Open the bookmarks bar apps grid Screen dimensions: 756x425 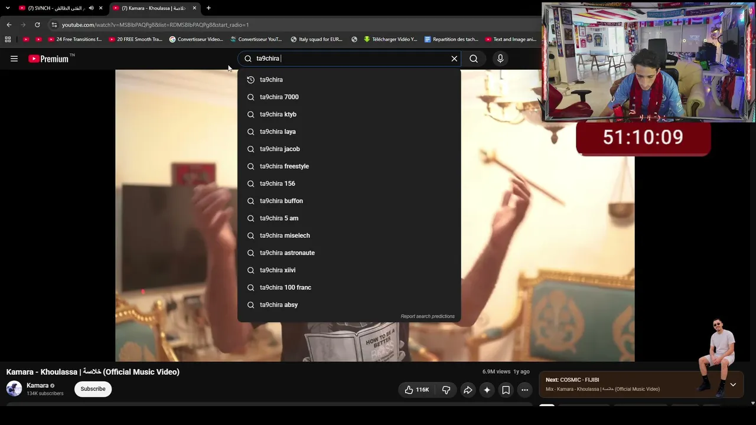(8, 40)
